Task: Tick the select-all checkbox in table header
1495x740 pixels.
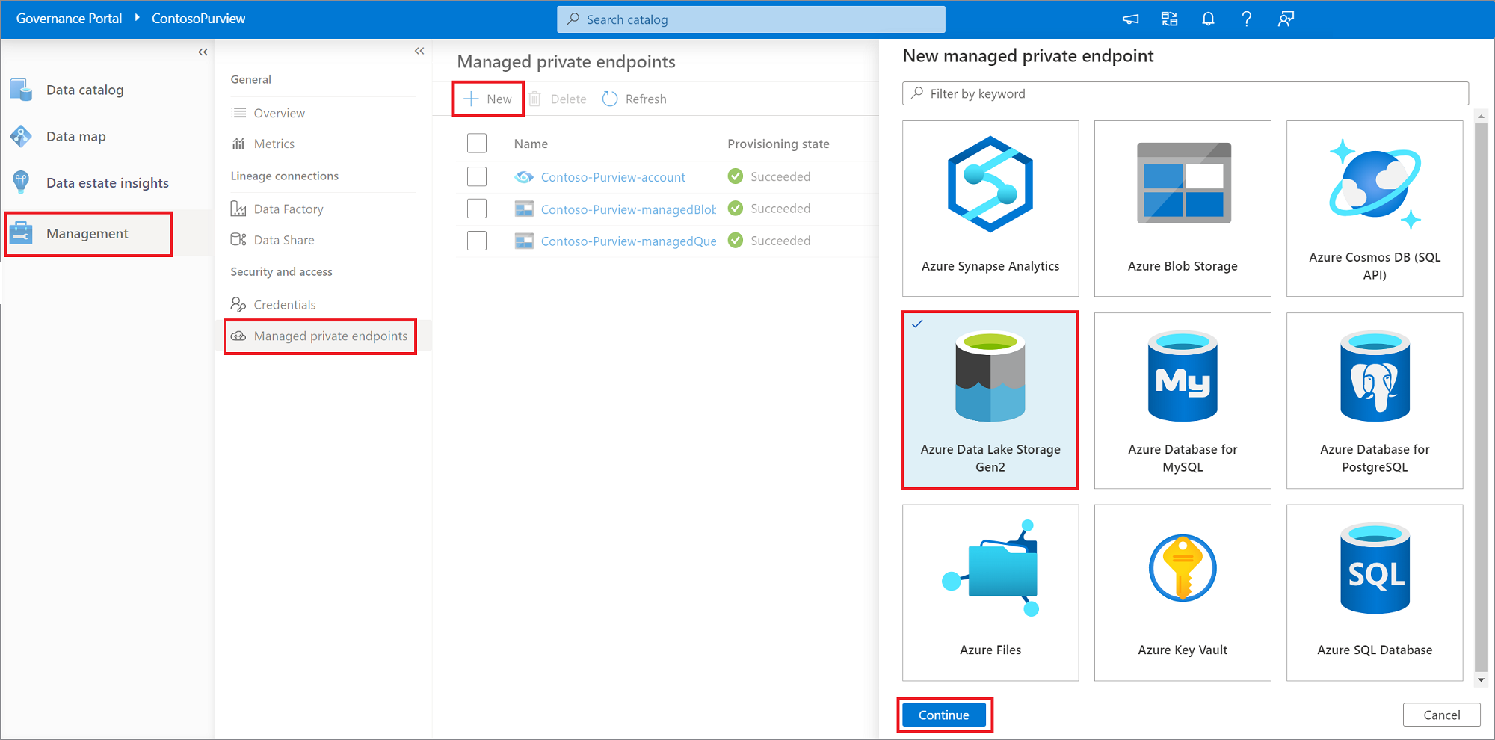Action: pos(477,143)
